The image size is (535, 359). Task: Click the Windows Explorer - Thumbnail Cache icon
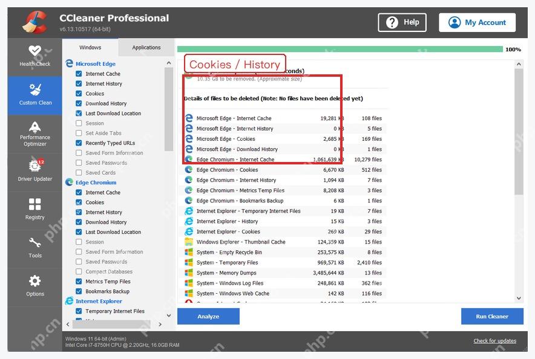[189, 242]
